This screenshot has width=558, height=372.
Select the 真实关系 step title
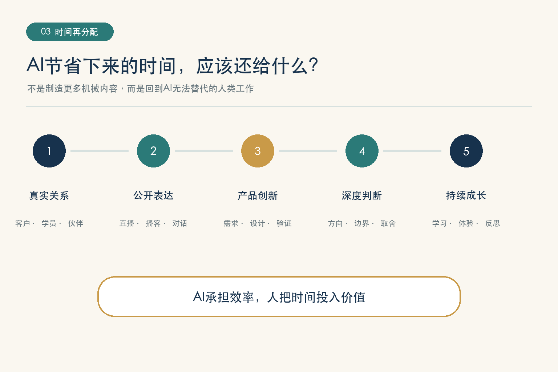49,195
